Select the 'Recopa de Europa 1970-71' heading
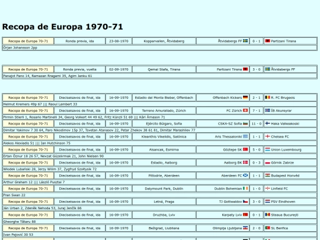The image size is (320, 240). [62, 27]
